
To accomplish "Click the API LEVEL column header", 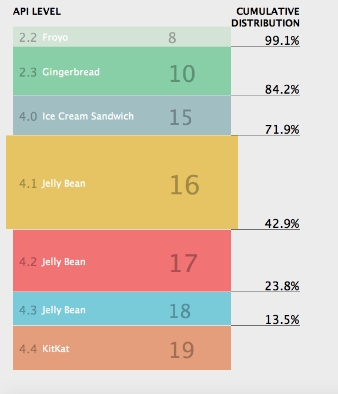I will pos(37,11).
